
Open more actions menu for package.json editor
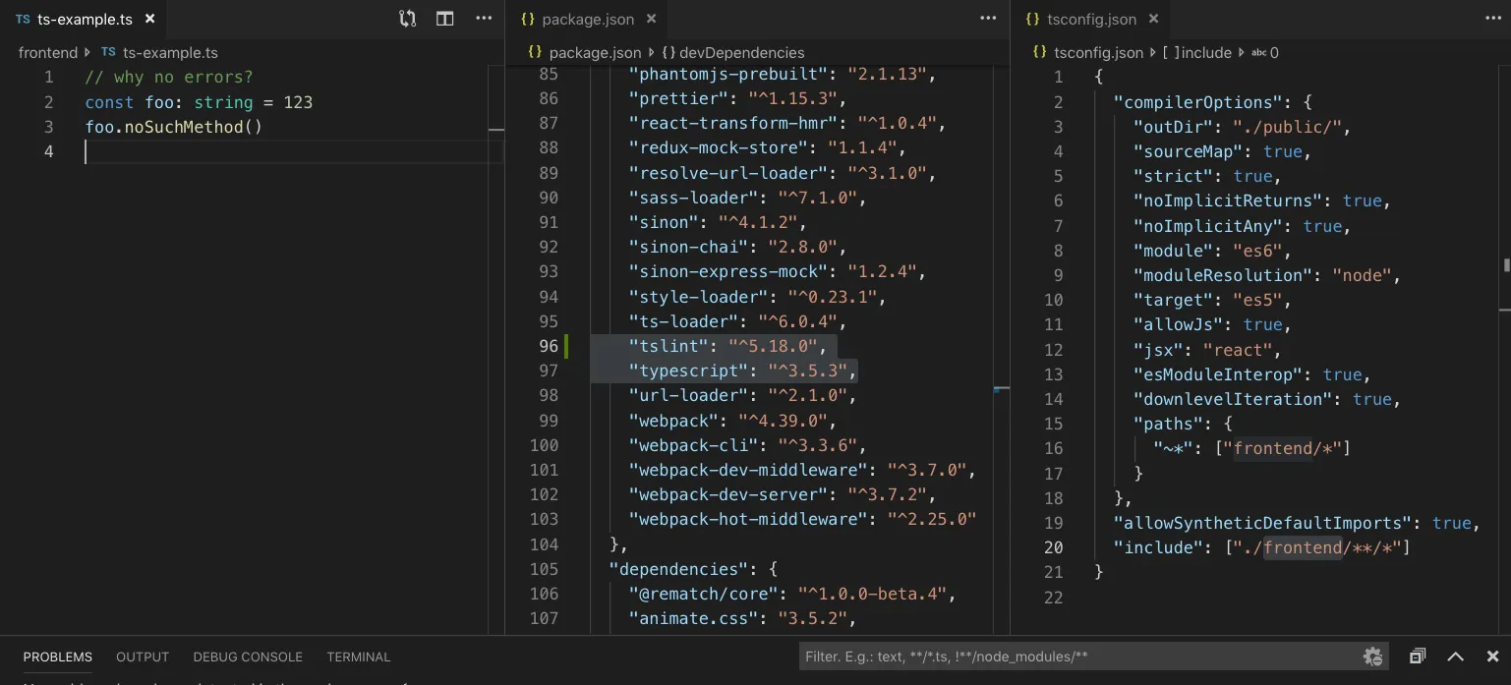click(988, 19)
